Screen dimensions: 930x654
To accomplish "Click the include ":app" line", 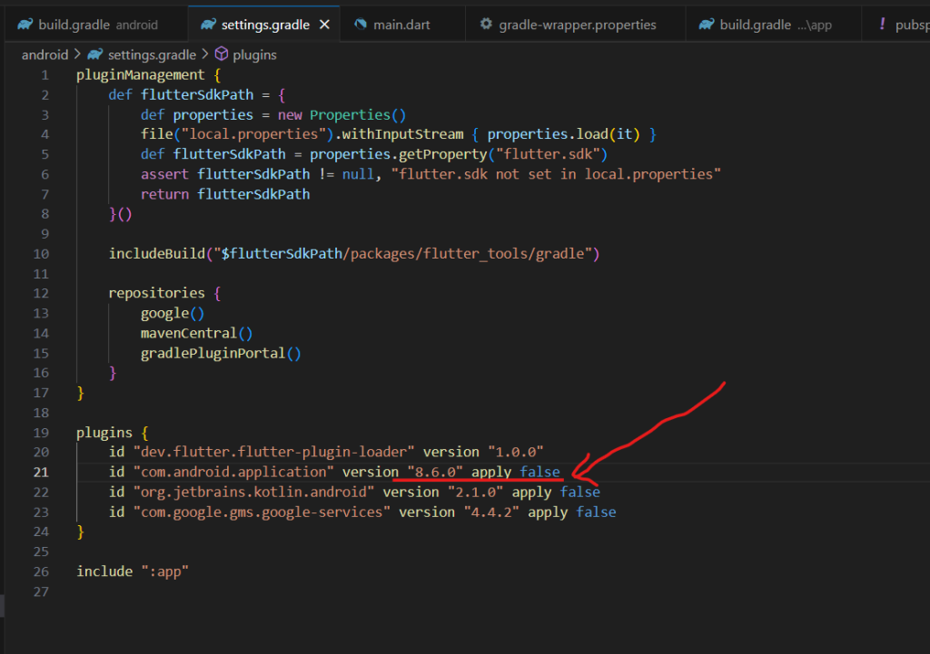I will [x=132, y=571].
